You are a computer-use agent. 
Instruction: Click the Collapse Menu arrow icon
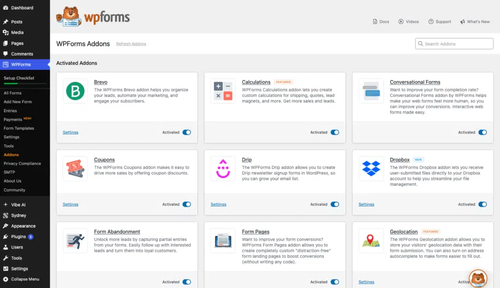[x=5, y=279]
